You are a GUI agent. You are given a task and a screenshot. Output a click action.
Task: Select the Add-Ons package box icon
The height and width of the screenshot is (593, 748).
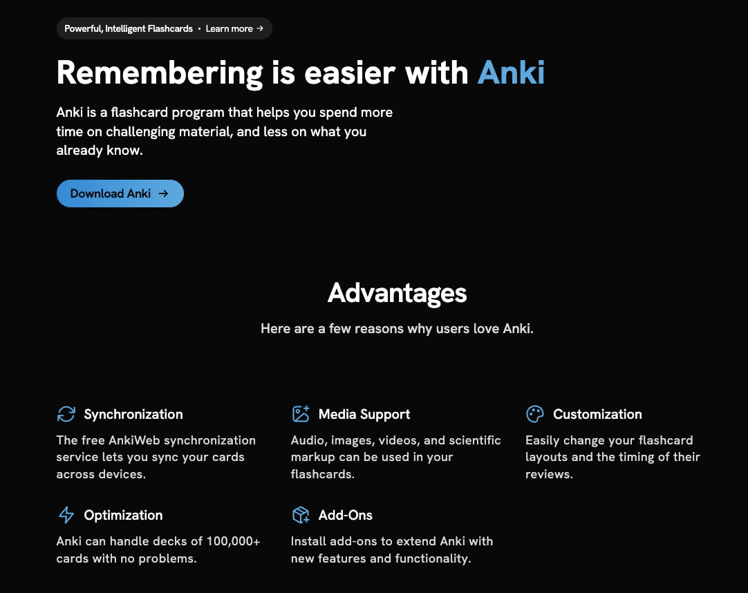coord(300,514)
